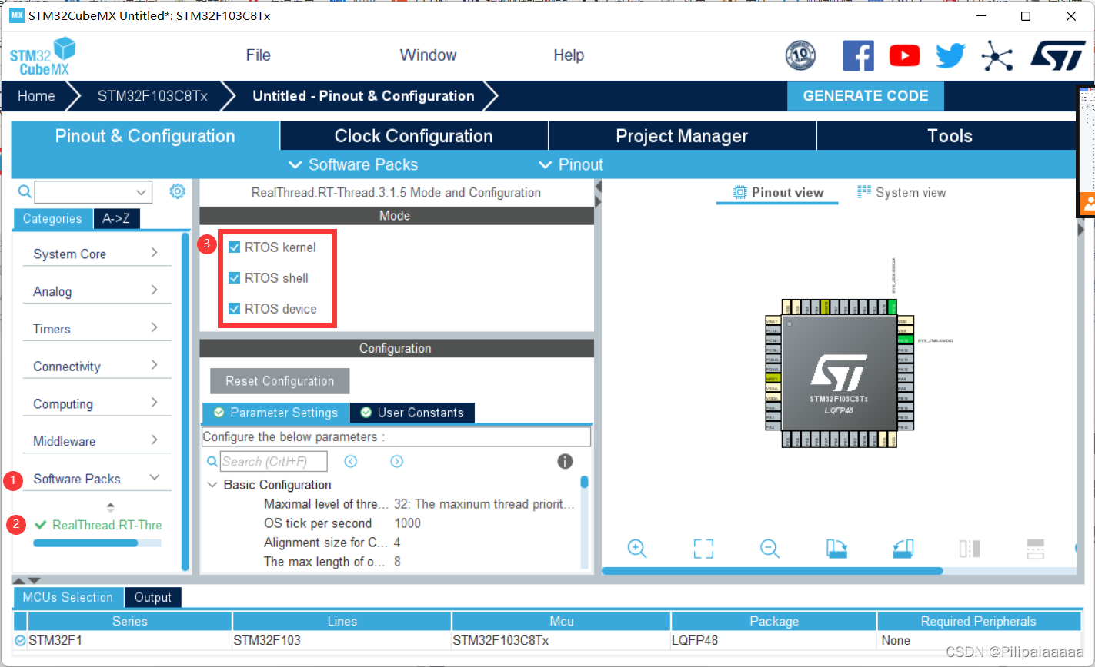Screen dimensions: 1095x667
Task: Switch to A->Z list tab
Action: (116, 219)
